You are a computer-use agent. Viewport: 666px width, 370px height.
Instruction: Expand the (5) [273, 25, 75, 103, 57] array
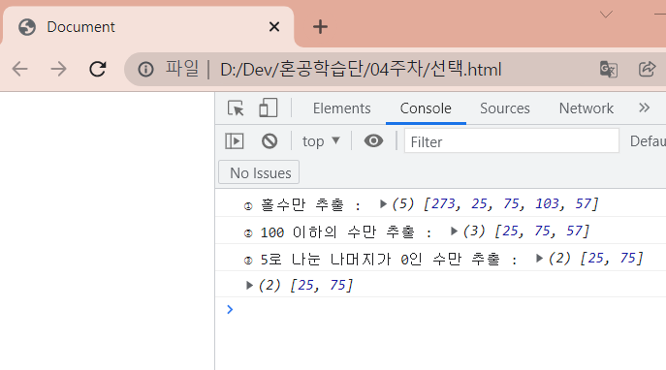click(x=383, y=204)
